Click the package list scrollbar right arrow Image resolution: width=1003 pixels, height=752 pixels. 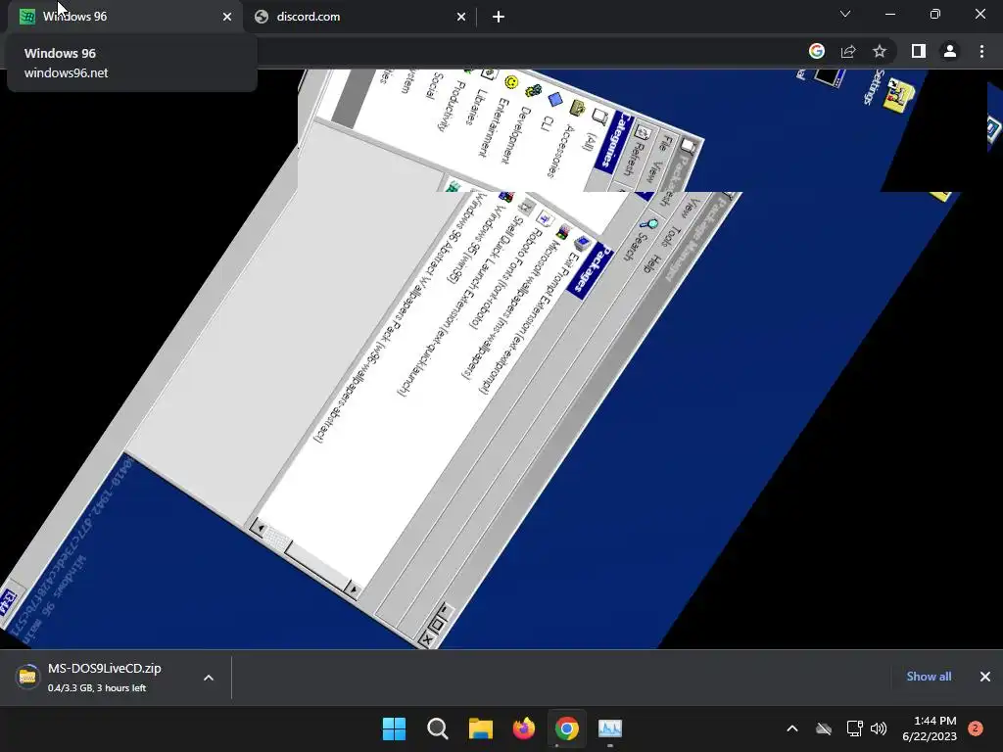pos(353,588)
